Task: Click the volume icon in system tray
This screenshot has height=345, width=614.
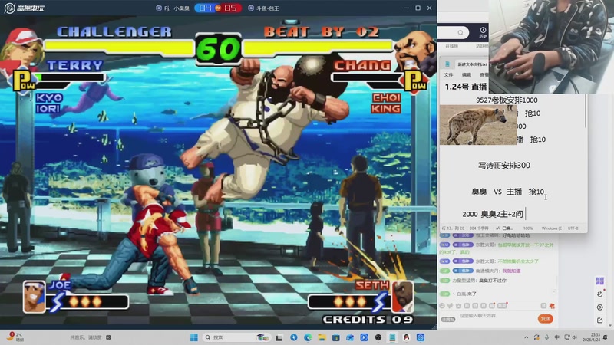Action: 574,337
